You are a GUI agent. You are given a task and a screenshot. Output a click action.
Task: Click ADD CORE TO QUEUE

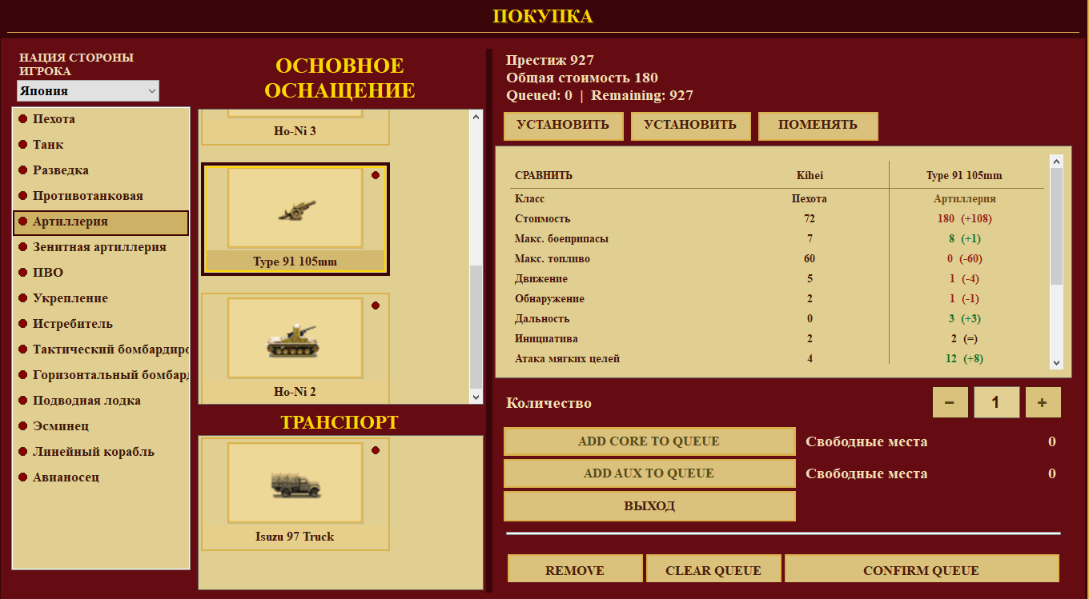click(x=649, y=441)
